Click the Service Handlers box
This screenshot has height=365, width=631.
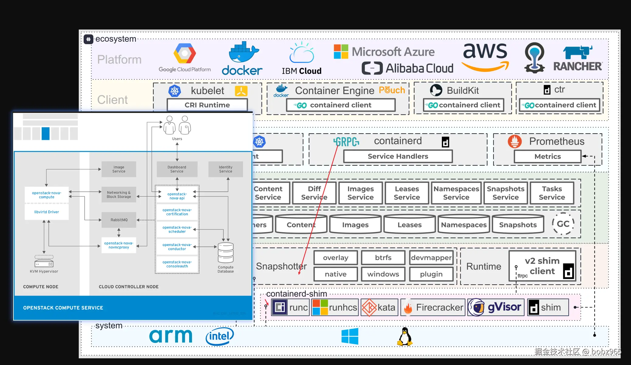pos(398,156)
